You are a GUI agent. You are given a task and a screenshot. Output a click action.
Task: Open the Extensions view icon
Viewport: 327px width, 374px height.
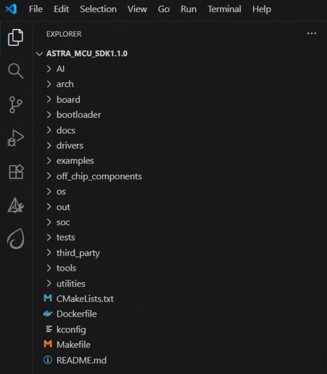pyautogui.click(x=16, y=172)
